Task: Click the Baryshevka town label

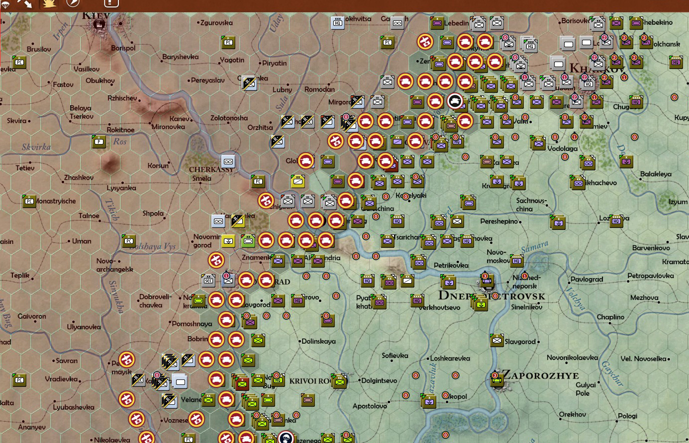Action: pos(180,57)
